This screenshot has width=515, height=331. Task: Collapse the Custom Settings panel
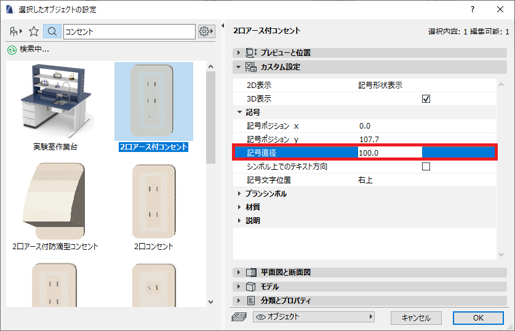pyautogui.click(x=239, y=67)
